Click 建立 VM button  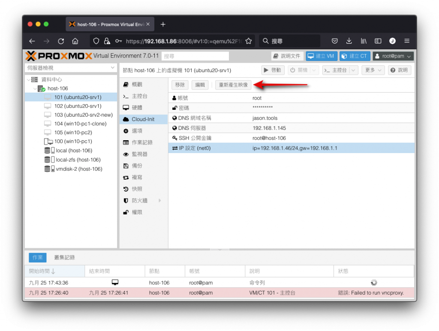(322, 56)
